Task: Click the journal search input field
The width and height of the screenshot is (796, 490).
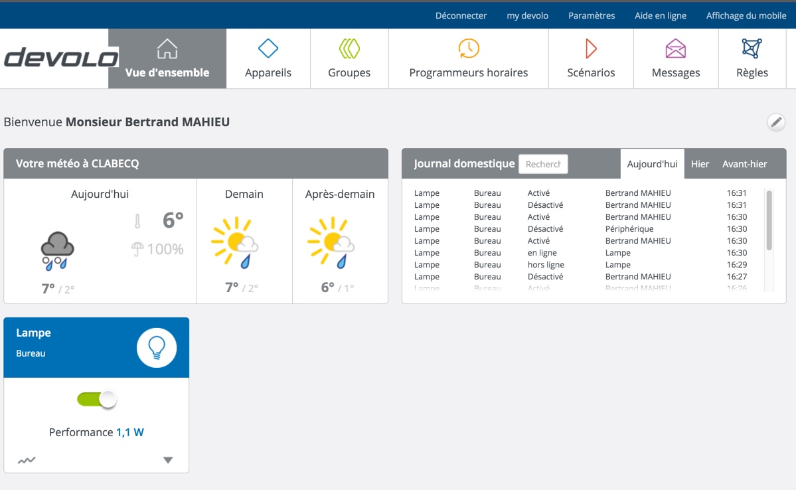Action: pyautogui.click(x=543, y=164)
